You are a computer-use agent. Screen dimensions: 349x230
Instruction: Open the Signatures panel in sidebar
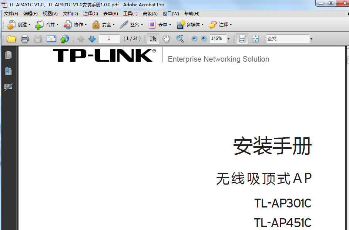(9, 87)
